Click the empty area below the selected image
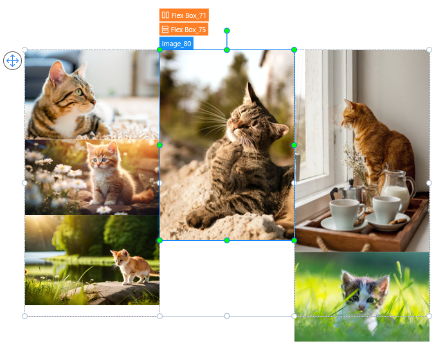Image resolution: width=436 pixels, height=348 pixels. tap(226, 277)
